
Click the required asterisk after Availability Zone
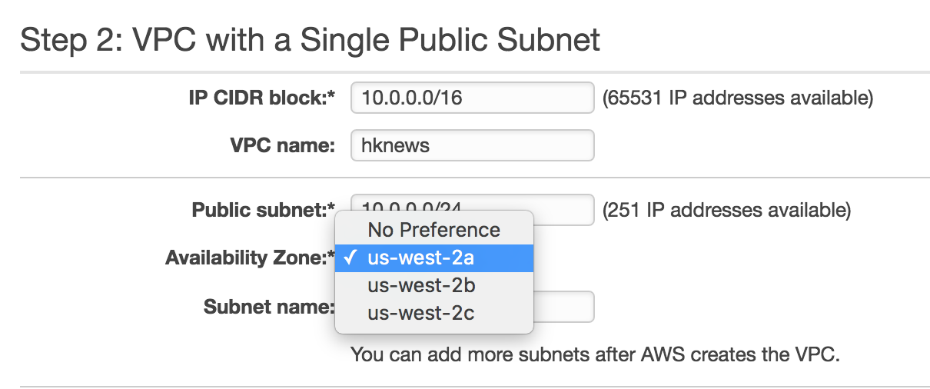point(332,255)
